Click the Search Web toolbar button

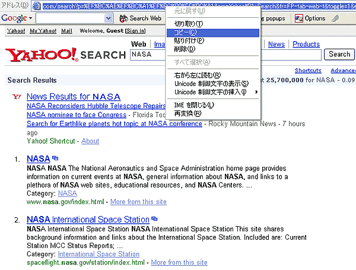click(x=141, y=18)
